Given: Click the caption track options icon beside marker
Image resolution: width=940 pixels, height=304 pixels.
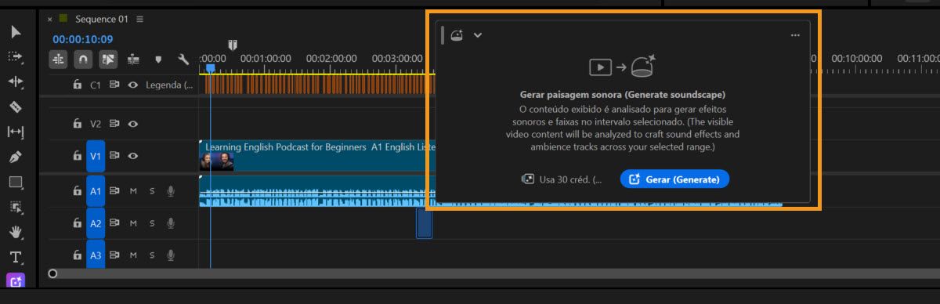Looking at the screenshot, I should click(133, 59).
